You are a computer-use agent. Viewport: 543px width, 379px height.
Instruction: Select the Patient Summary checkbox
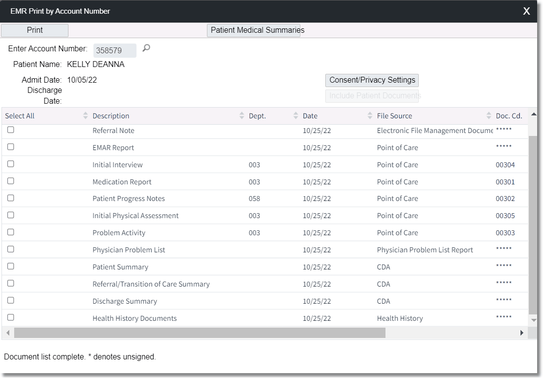coord(11,266)
